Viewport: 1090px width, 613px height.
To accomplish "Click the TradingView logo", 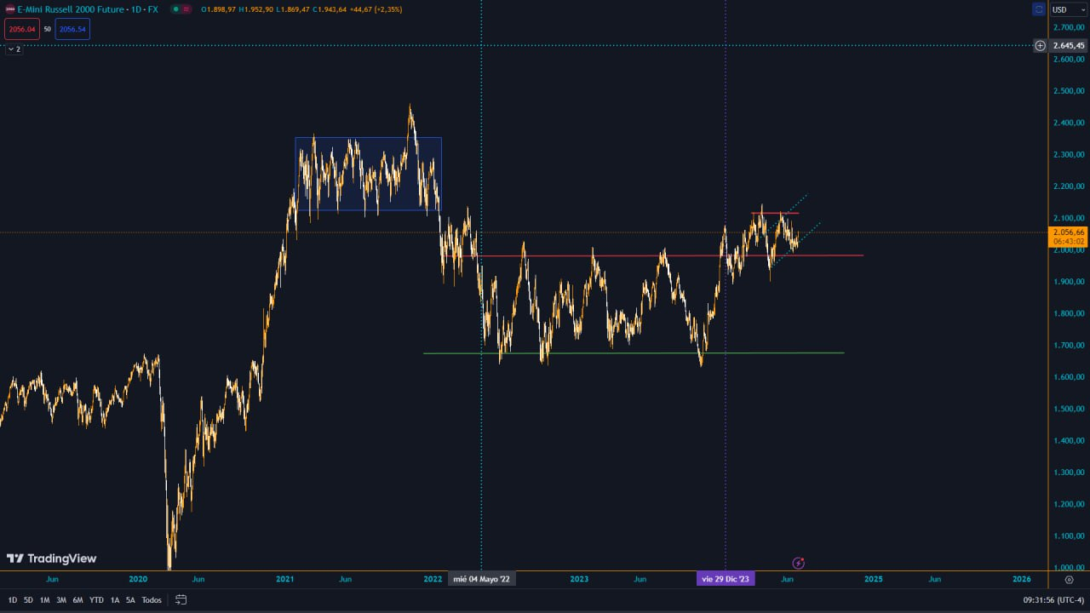I will (51, 559).
